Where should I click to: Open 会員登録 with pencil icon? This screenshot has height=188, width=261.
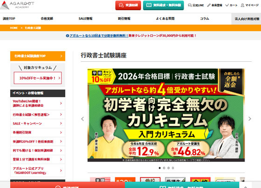(x=214, y=5)
